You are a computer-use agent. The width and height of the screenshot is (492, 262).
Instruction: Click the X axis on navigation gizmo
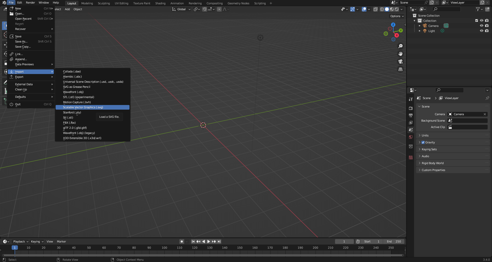click(397, 35)
